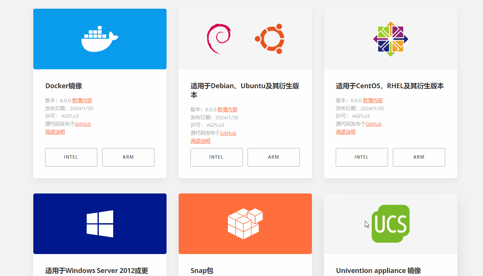Click the CentOS logo

coord(391,39)
